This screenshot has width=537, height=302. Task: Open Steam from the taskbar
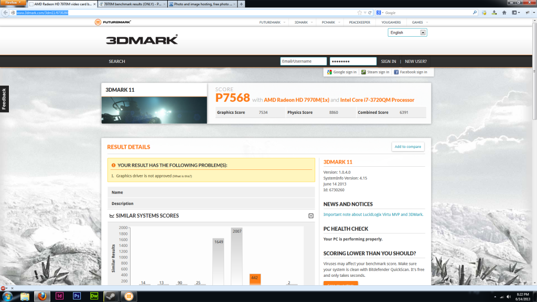111,296
